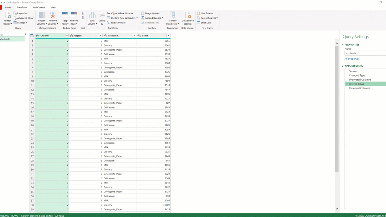The image size is (386, 217).
Task: Open the Advanced Editor
Action: click(24, 18)
